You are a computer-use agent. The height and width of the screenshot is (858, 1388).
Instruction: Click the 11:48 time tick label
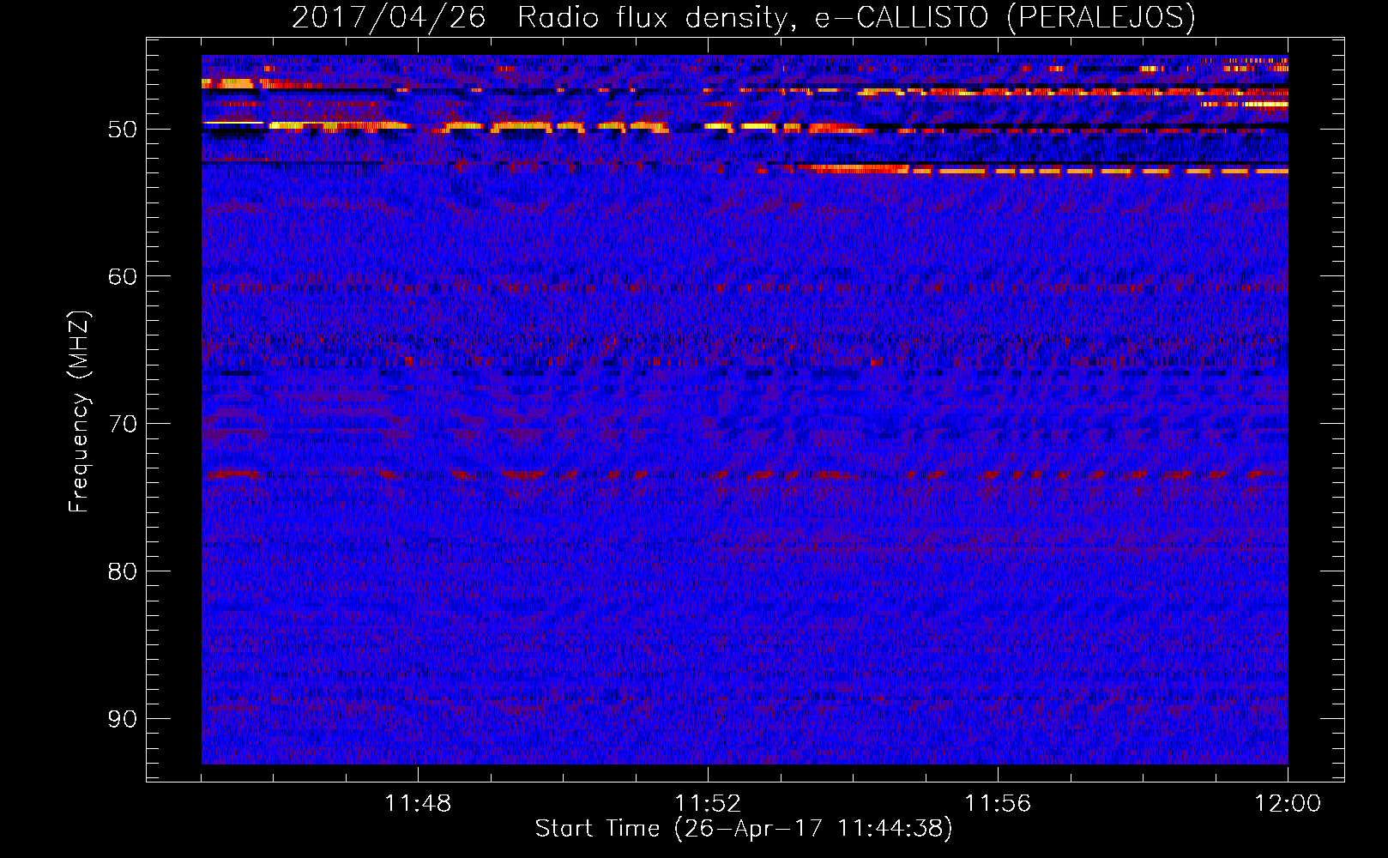418,804
